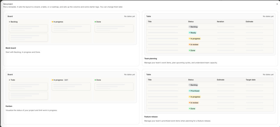The image size is (280, 127).
Task: Click In progress column header in Kanban preview
Action: (57, 80)
